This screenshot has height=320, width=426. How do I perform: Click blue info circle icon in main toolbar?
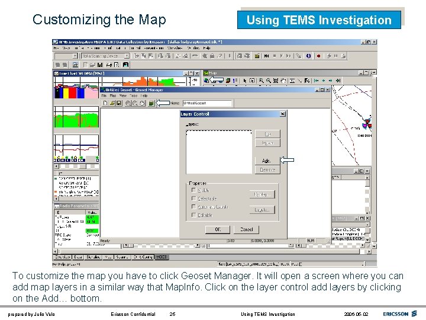tap(308, 56)
